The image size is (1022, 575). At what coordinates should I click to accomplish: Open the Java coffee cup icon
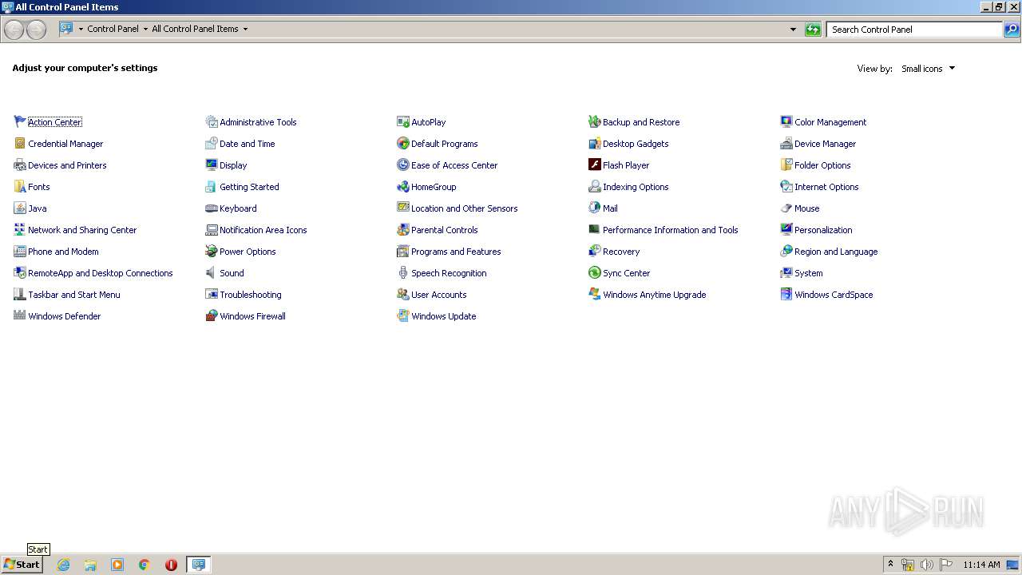(20, 208)
